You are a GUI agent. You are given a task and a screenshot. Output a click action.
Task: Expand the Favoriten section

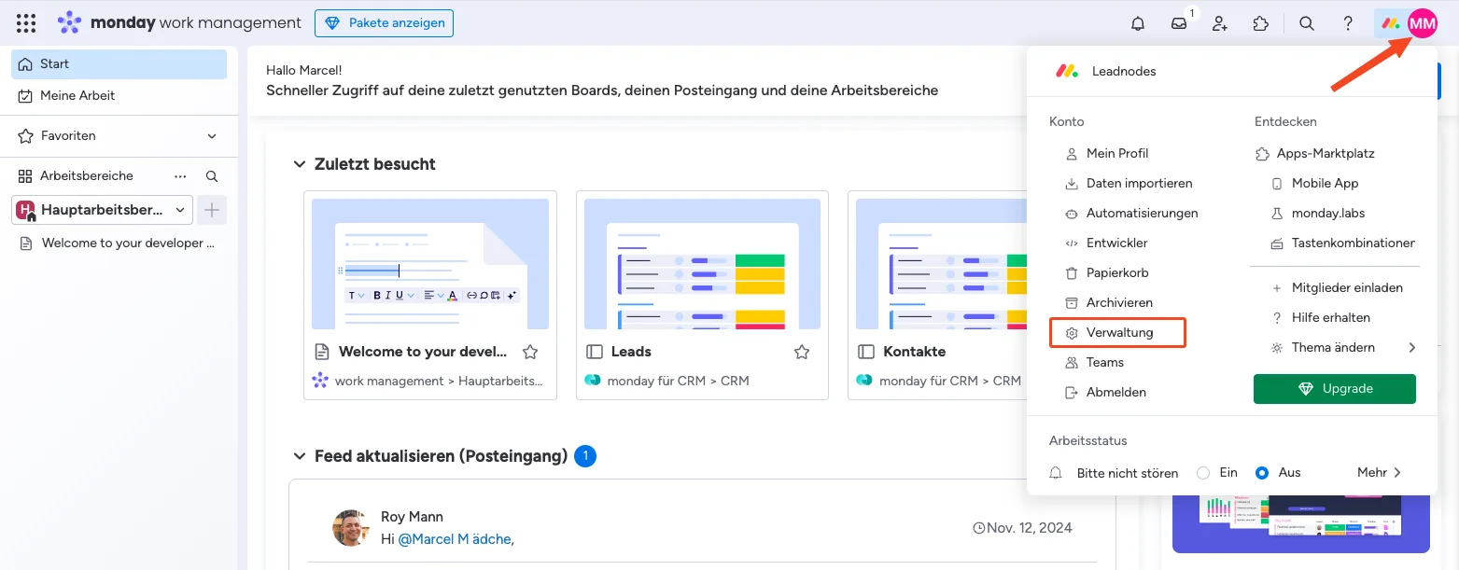[x=212, y=136]
